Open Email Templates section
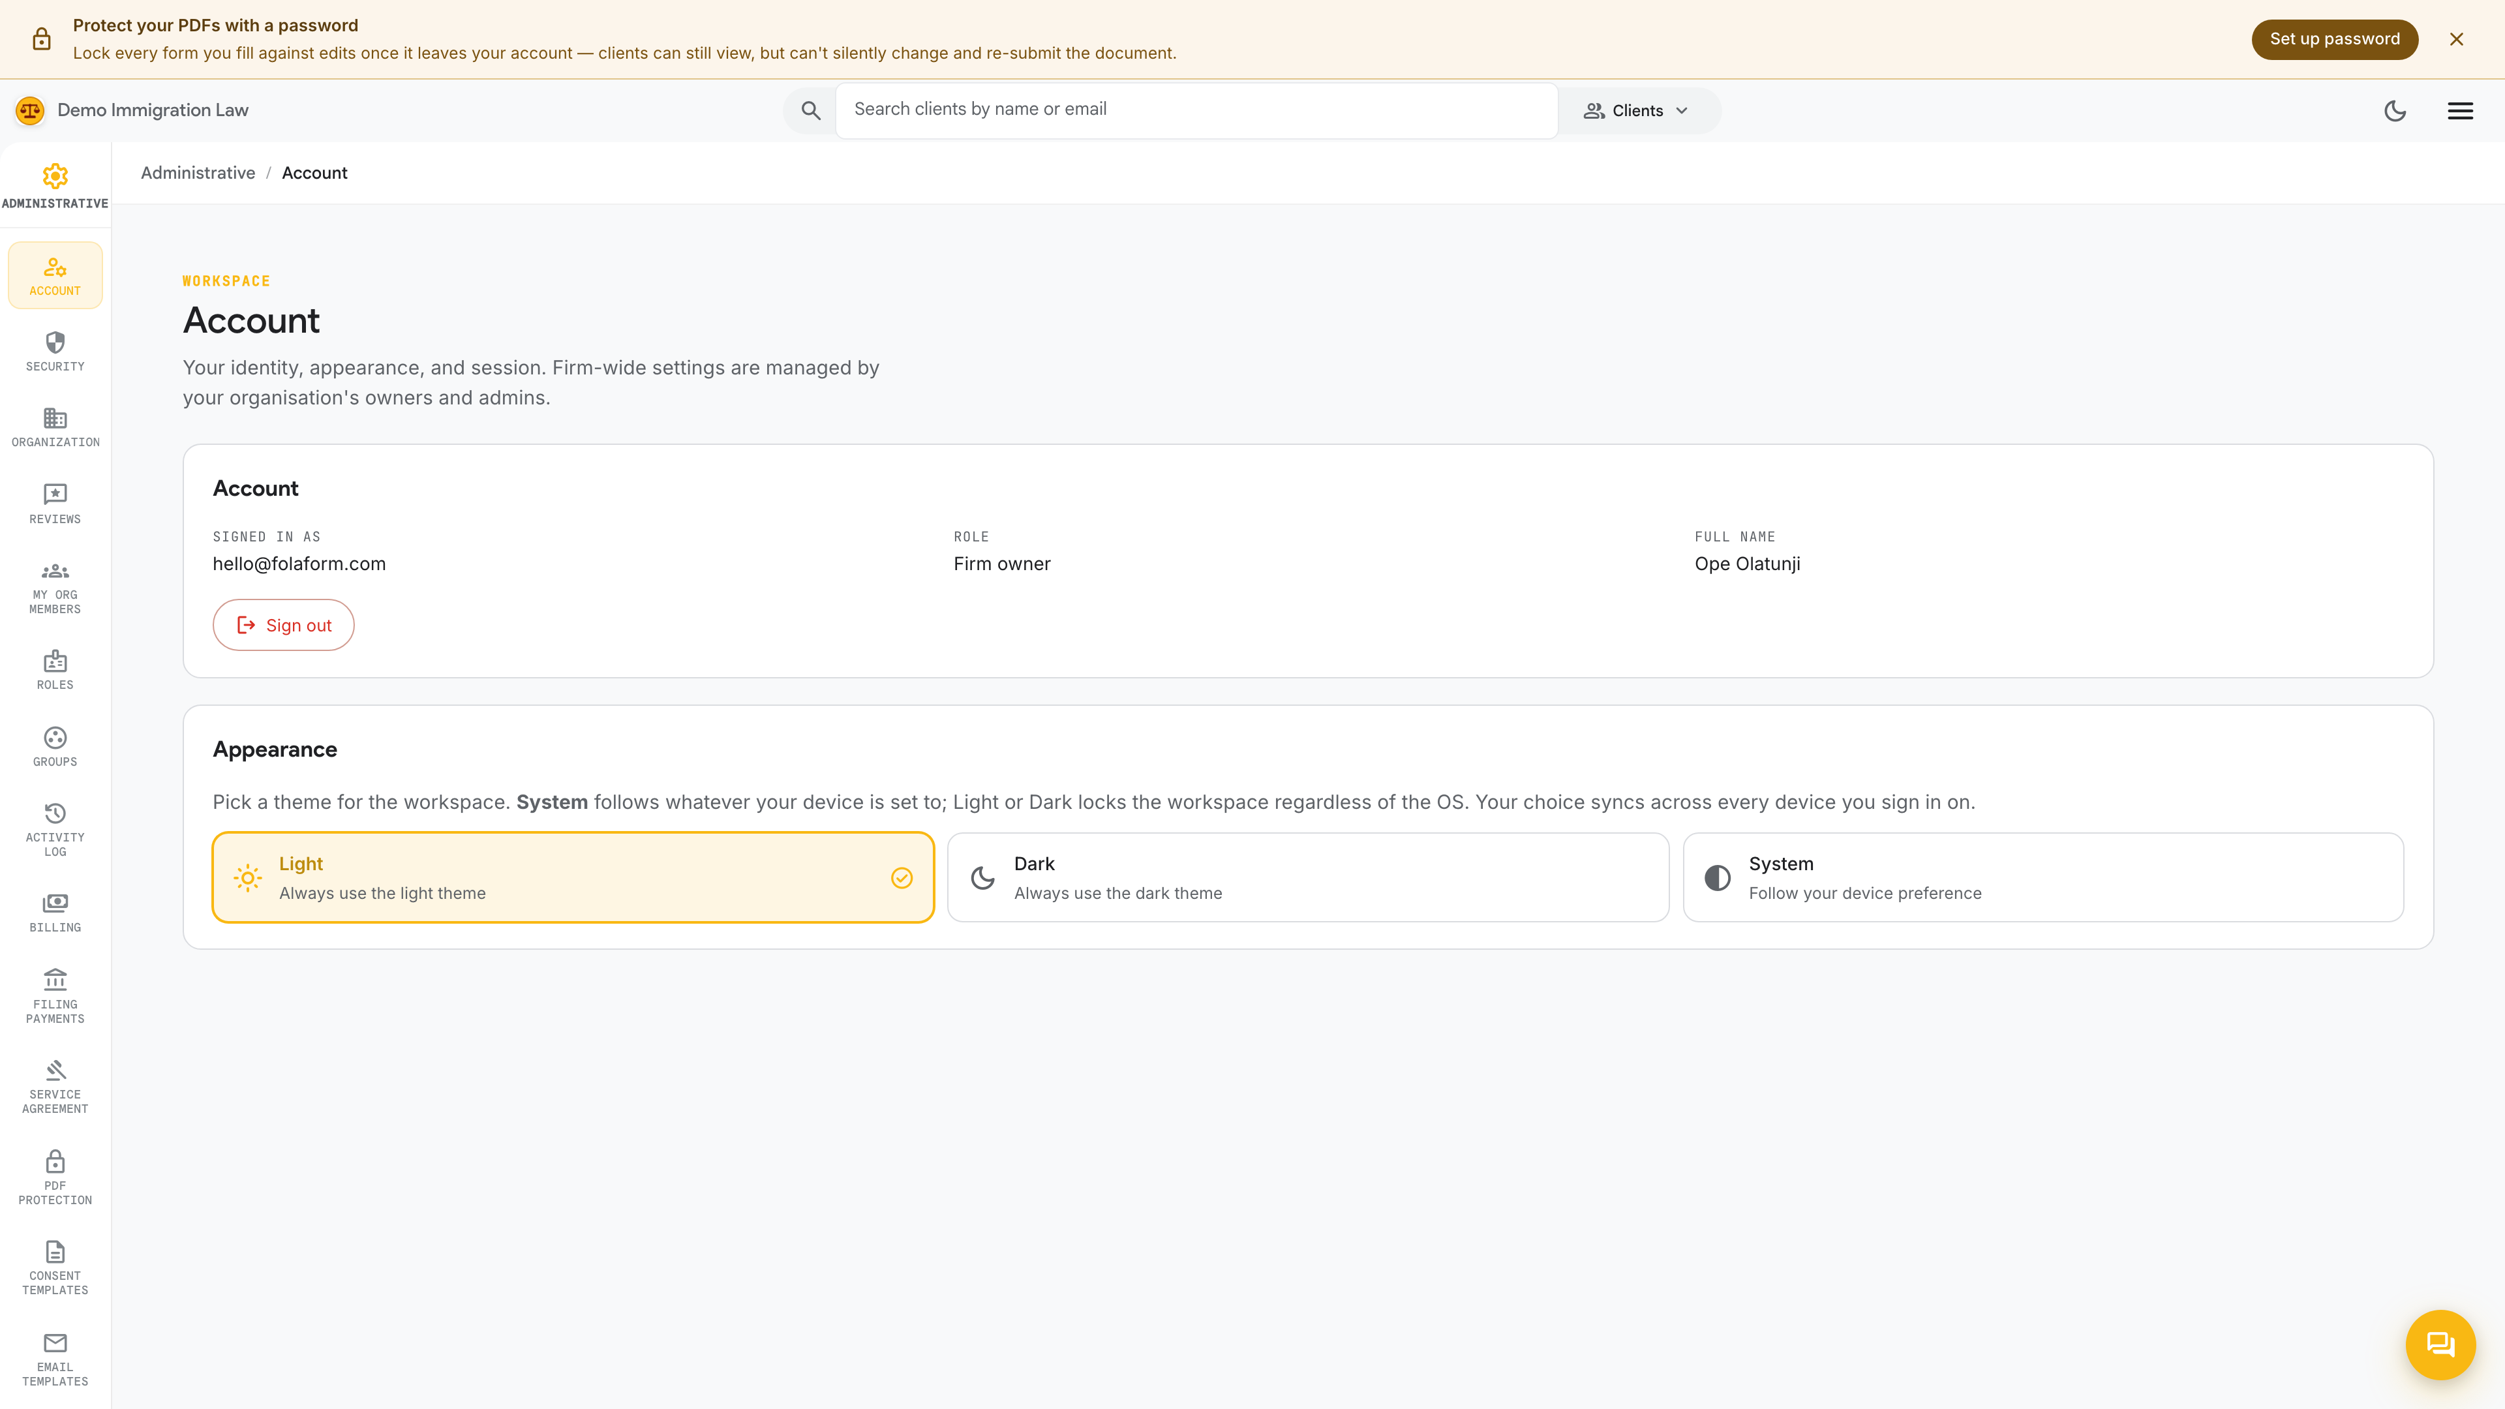The height and width of the screenshot is (1409, 2505). pyautogui.click(x=55, y=1359)
